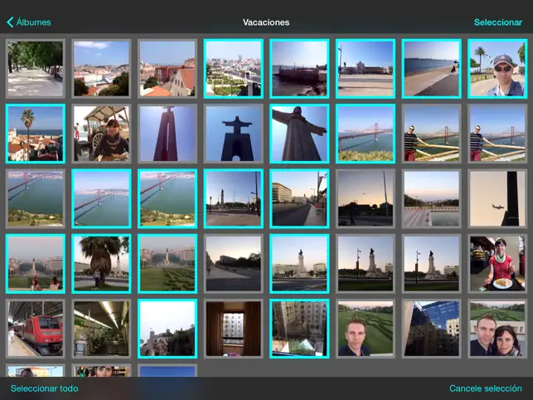Click the back chevron arrow icon

[10, 22]
